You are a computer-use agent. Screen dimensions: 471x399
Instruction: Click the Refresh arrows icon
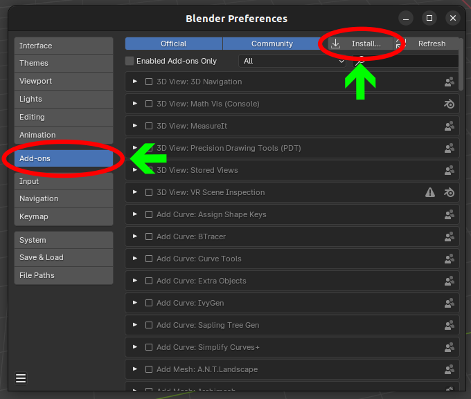tap(400, 44)
